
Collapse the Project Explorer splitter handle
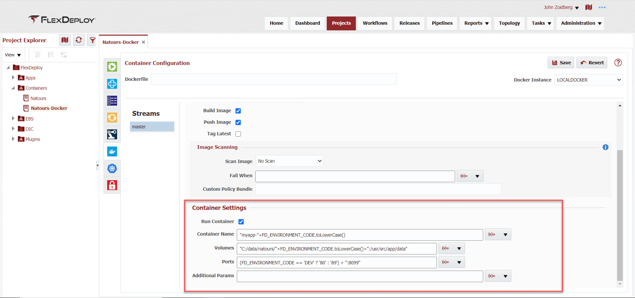tap(98, 165)
